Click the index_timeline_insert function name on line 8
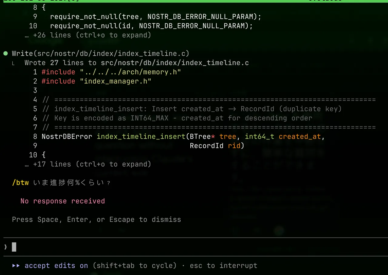 pyautogui.click(x=141, y=137)
